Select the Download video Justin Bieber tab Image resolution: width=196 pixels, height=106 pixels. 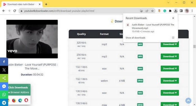pos(22,4)
